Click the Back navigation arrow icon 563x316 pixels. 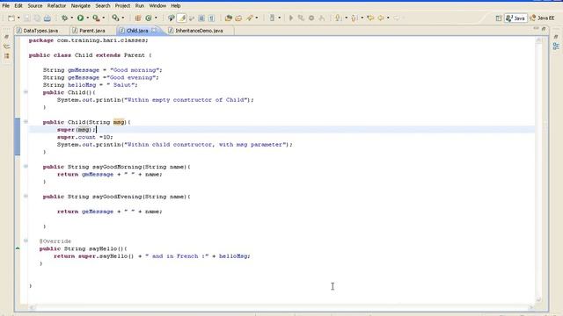click(x=381, y=18)
